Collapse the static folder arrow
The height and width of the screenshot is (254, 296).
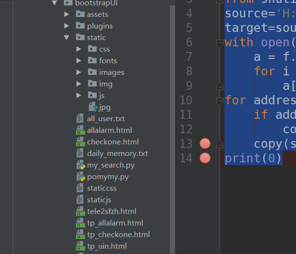66,38
